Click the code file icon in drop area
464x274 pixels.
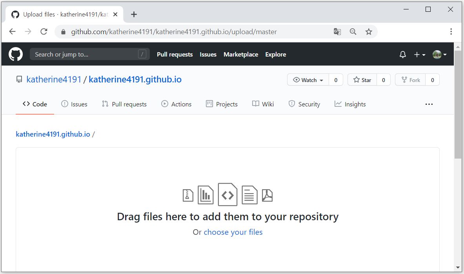227,195
